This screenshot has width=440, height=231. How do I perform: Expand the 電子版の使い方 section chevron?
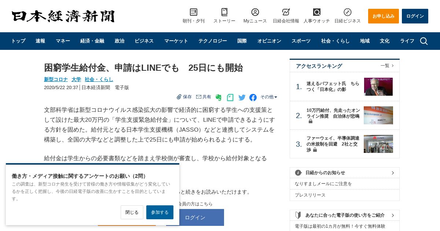click(x=393, y=215)
